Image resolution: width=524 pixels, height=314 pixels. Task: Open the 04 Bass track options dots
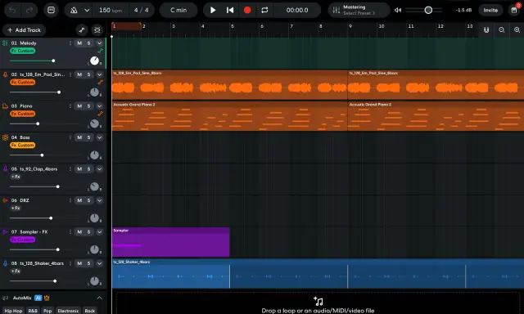70,137
